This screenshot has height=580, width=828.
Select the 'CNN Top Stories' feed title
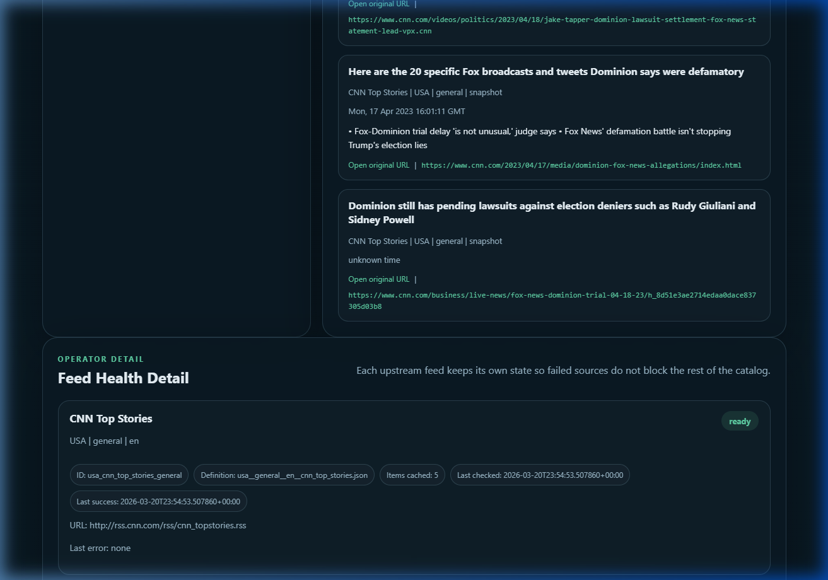pyautogui.click(x=111, y=419)
